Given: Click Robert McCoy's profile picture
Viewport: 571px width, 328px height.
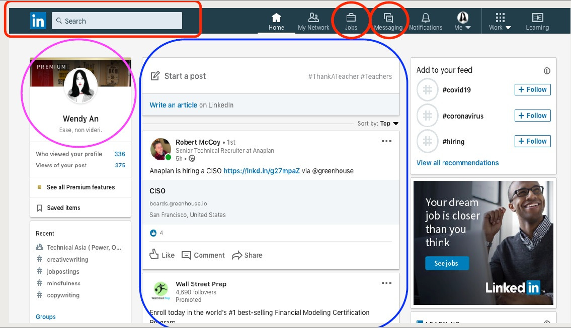Looking at the screenshot, I should click(160, 149).
